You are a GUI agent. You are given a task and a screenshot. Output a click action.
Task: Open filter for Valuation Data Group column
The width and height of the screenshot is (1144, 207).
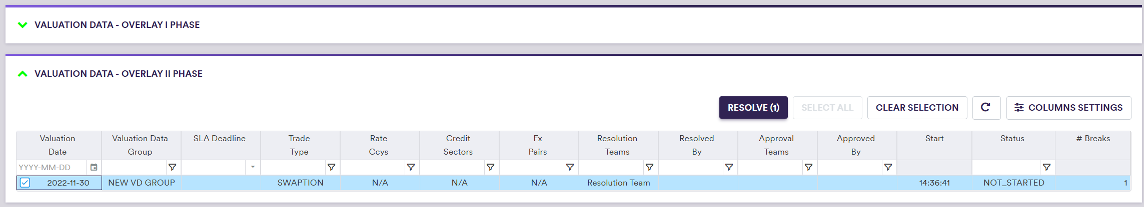coord(172,167)
